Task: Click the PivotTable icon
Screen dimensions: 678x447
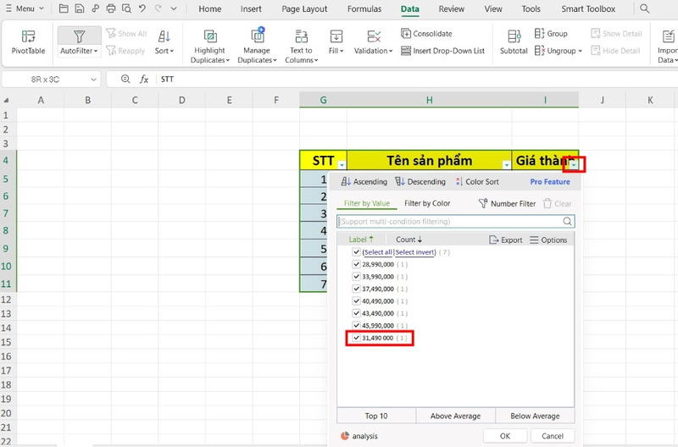Action: point(29,37)
